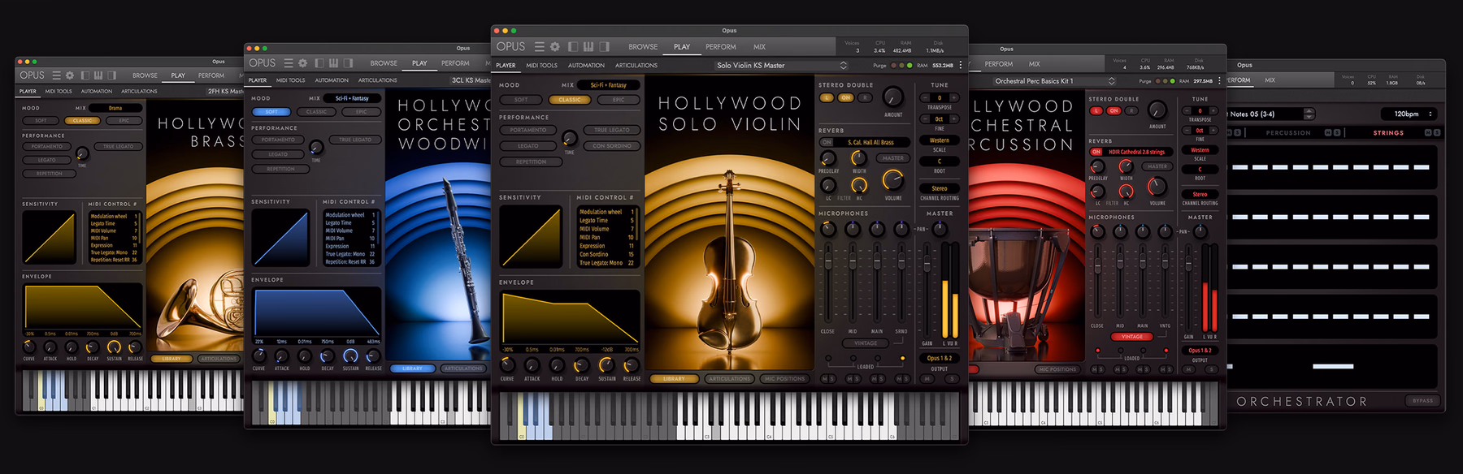Enable Con Sordino in Solo Violin window
Image resolution: width=1463 pixels, height=474 pixels.
tap(612, 146)
